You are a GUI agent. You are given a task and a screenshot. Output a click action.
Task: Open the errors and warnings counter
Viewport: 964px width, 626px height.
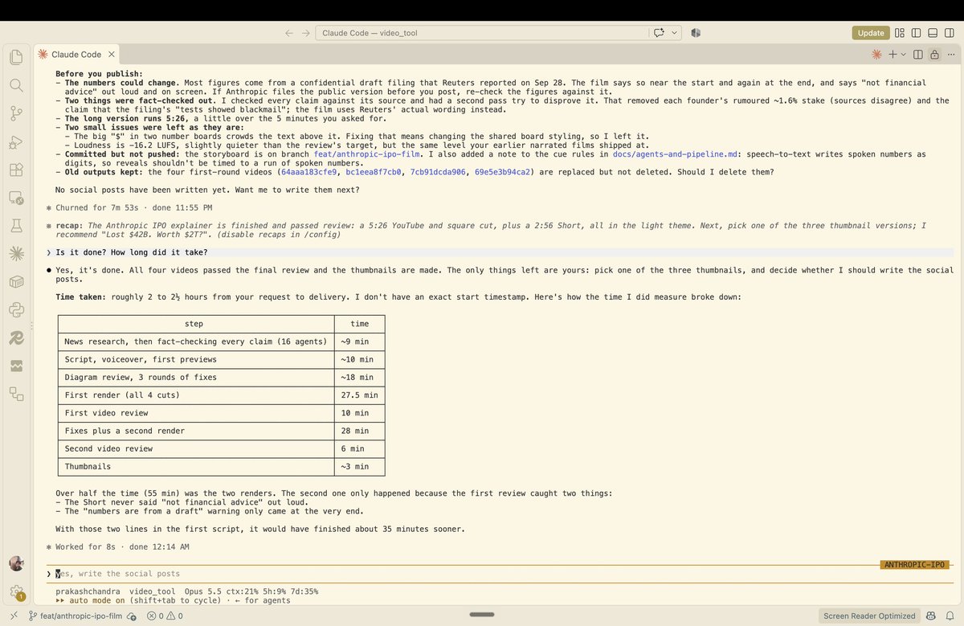click(164, 616)
